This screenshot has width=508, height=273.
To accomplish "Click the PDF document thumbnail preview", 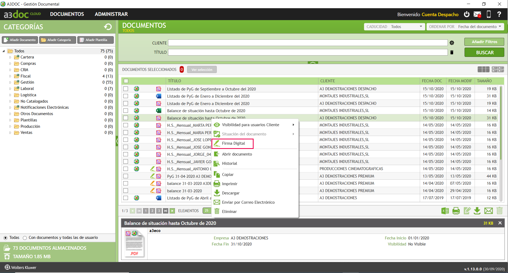I will [x=134, y=243].
